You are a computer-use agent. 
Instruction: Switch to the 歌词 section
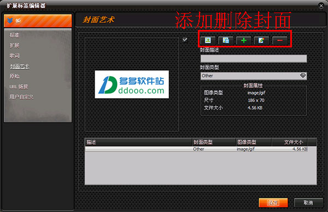click(14, 56)
